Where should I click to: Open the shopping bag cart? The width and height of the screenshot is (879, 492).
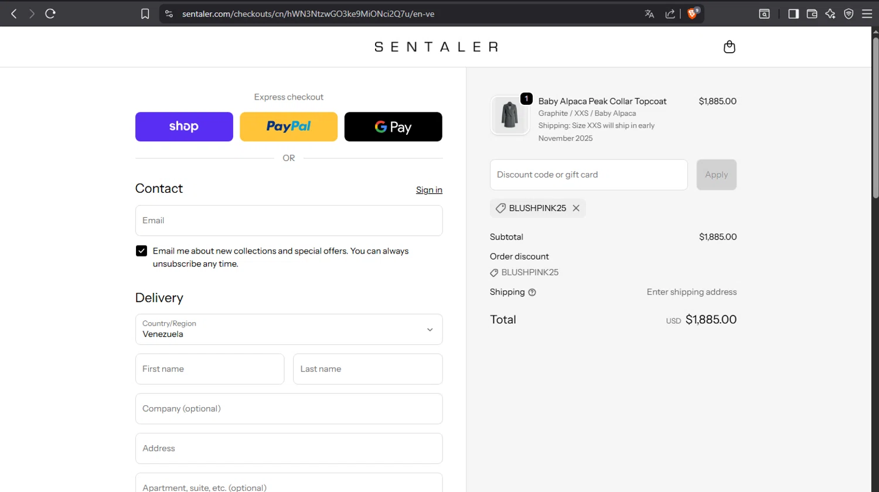[x=729, y=47]
